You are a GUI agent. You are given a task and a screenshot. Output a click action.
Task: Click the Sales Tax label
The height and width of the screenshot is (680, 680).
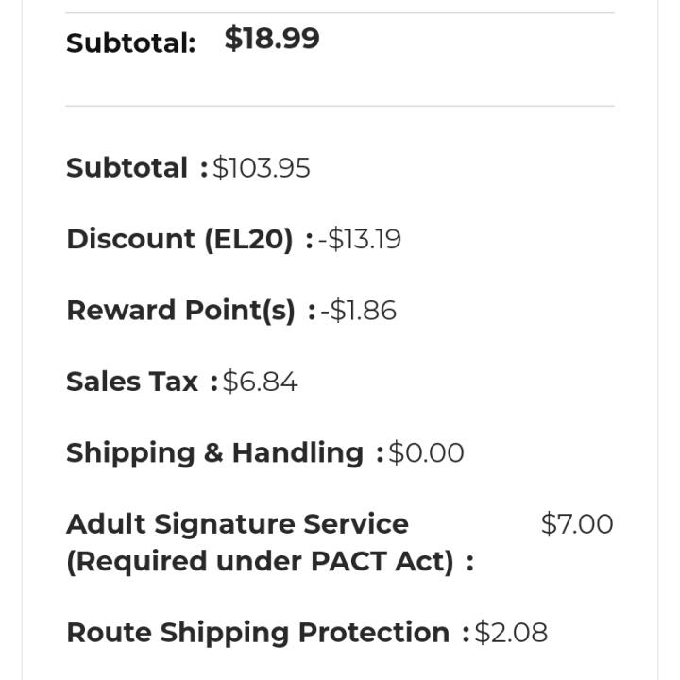[132, 382]
